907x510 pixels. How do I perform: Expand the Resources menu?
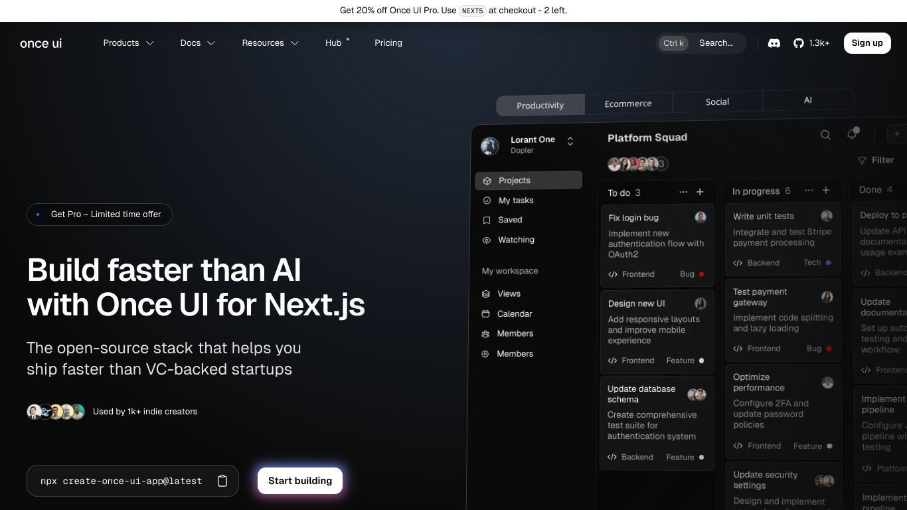click(x=270, y=43)
